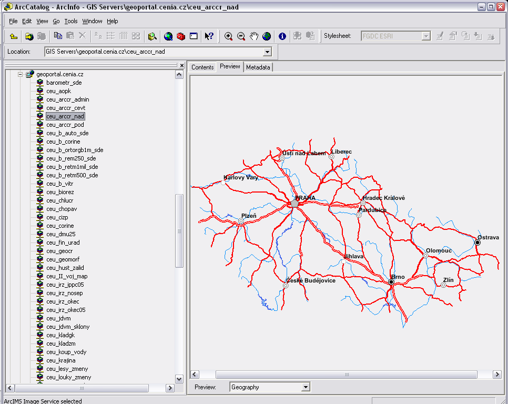Select the ceu_b_corine service
The height and width of the screenshot is (404, 508).
pos(63,142)
